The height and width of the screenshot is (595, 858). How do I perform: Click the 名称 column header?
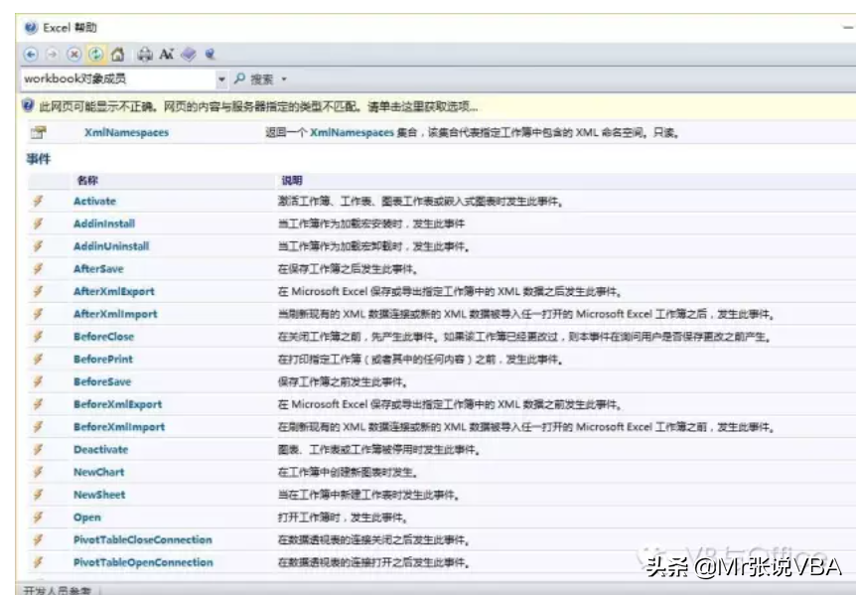pos(87,180)
